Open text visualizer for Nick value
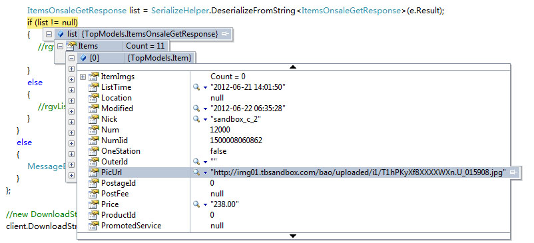534x243 pixels. [x=196, y=119]
